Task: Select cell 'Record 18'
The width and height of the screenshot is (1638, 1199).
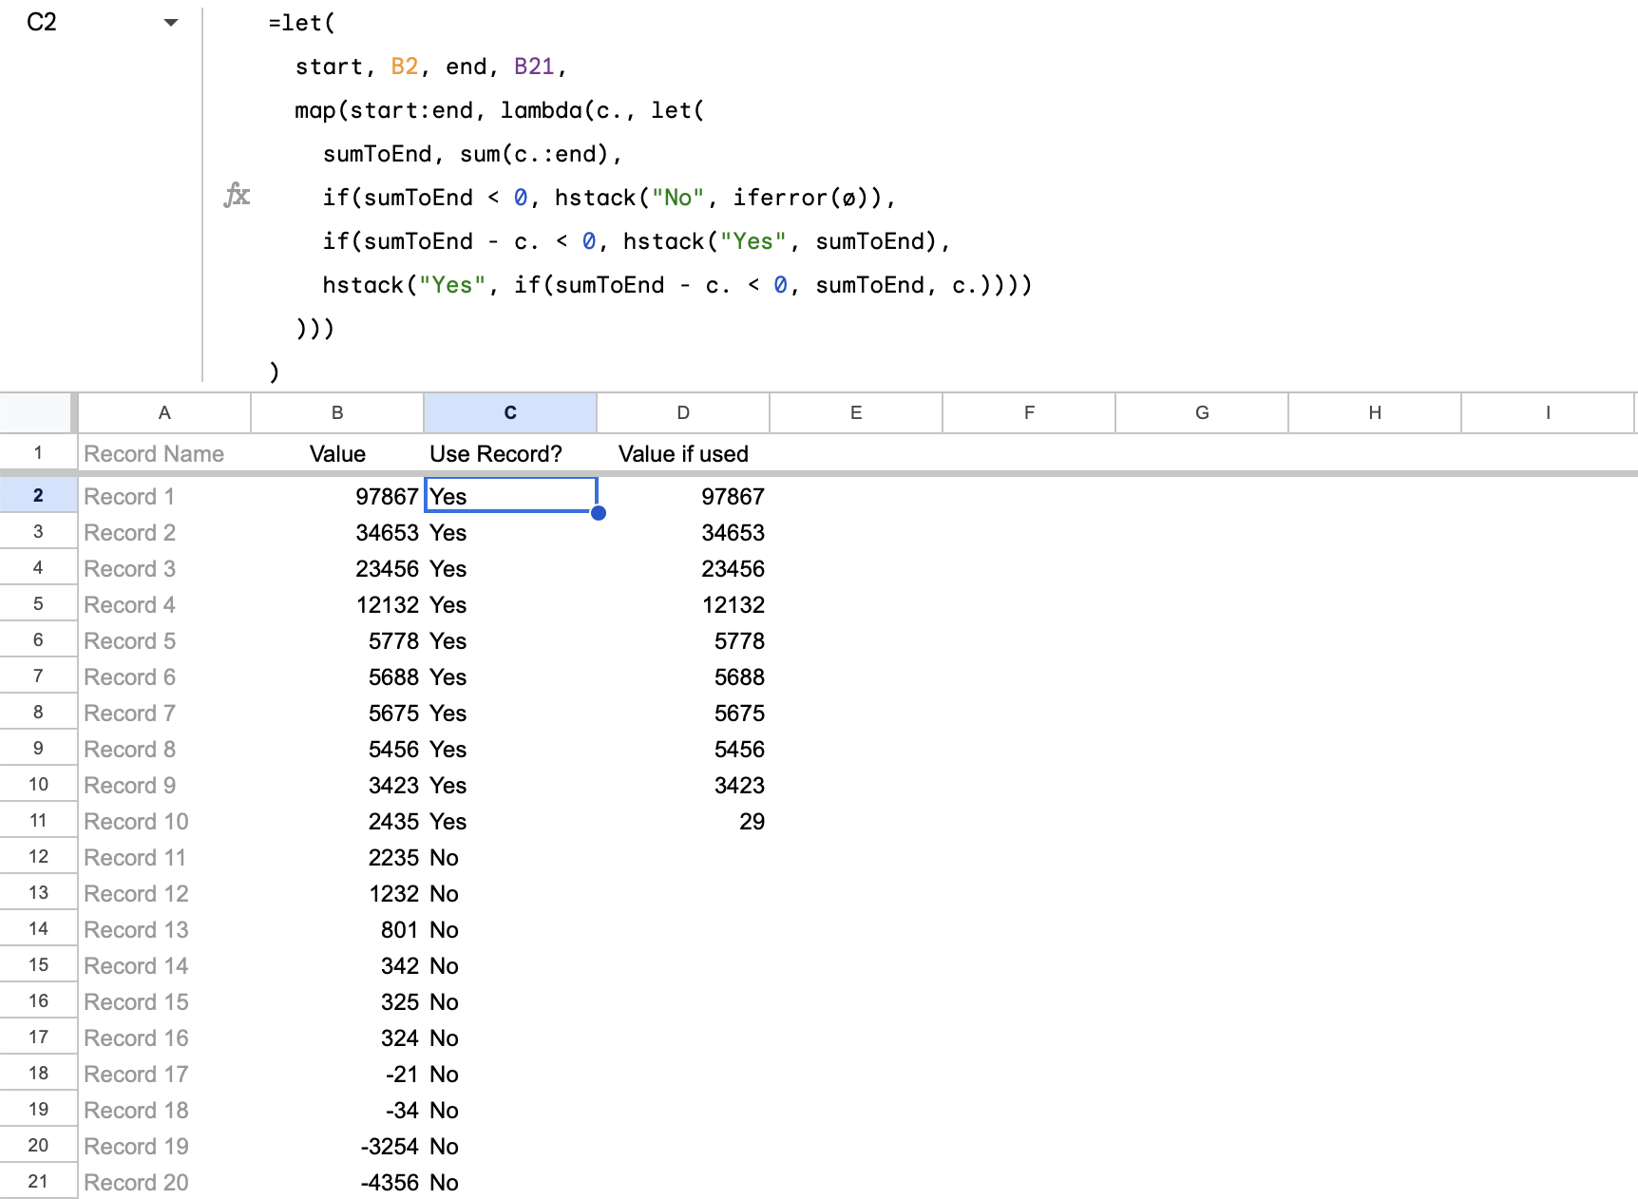Action: click(164, 1110)
